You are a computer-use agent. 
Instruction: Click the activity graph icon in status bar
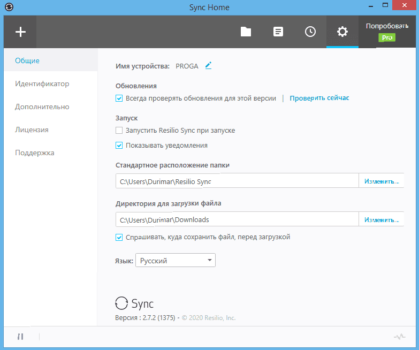[x=400, y=337]
